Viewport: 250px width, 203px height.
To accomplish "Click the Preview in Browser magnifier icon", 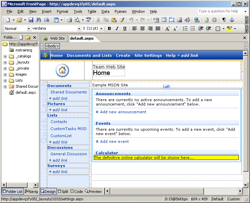I will point(77,20).
